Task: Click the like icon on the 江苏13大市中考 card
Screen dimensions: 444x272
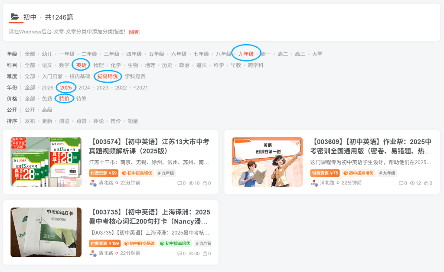Action: tap(204, 183)
